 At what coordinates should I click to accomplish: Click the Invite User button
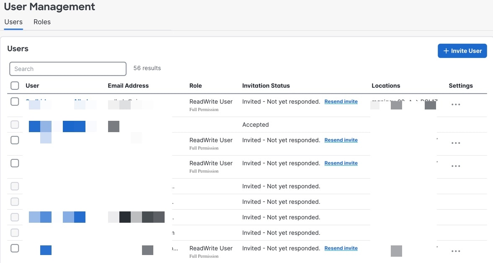462,51
